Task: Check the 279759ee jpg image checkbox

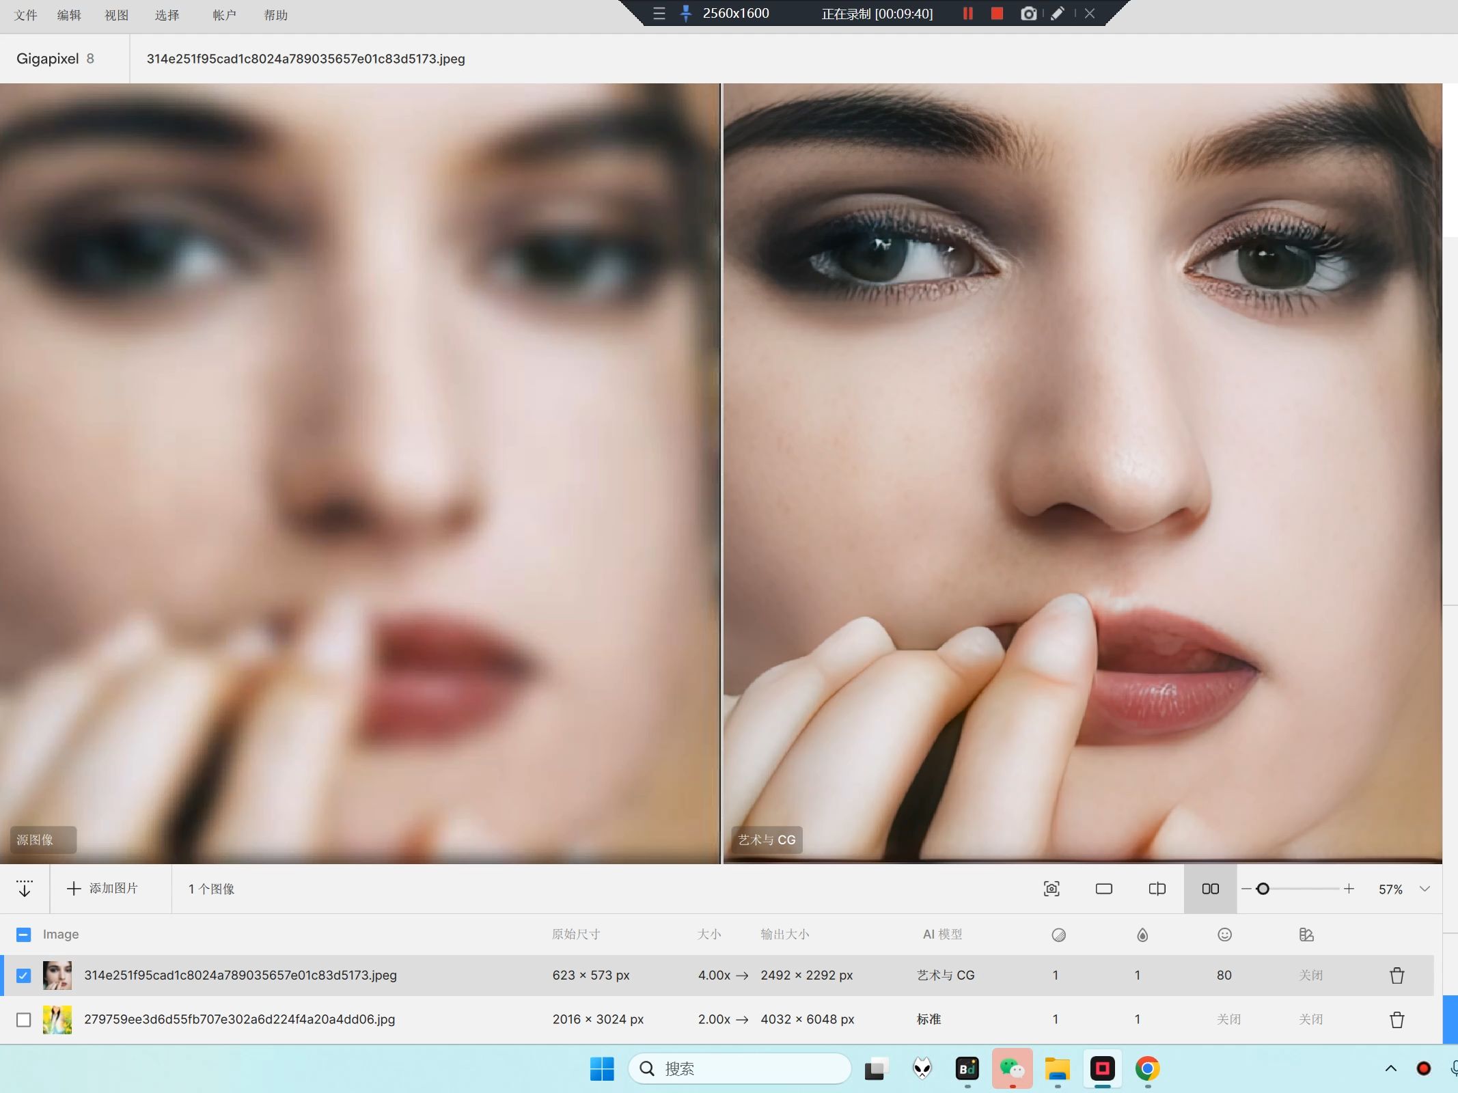Action: [23, 1020]
